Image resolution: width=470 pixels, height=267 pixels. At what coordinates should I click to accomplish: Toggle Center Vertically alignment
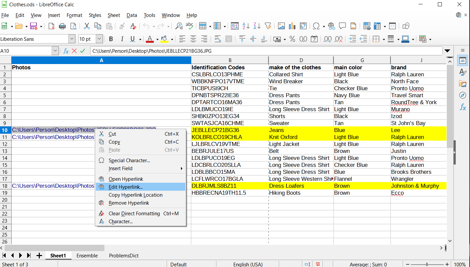pyautogui.click(x=253, y=39)
